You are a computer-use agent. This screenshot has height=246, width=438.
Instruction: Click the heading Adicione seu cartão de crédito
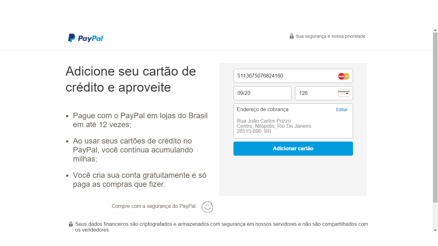tap(131, 79)
